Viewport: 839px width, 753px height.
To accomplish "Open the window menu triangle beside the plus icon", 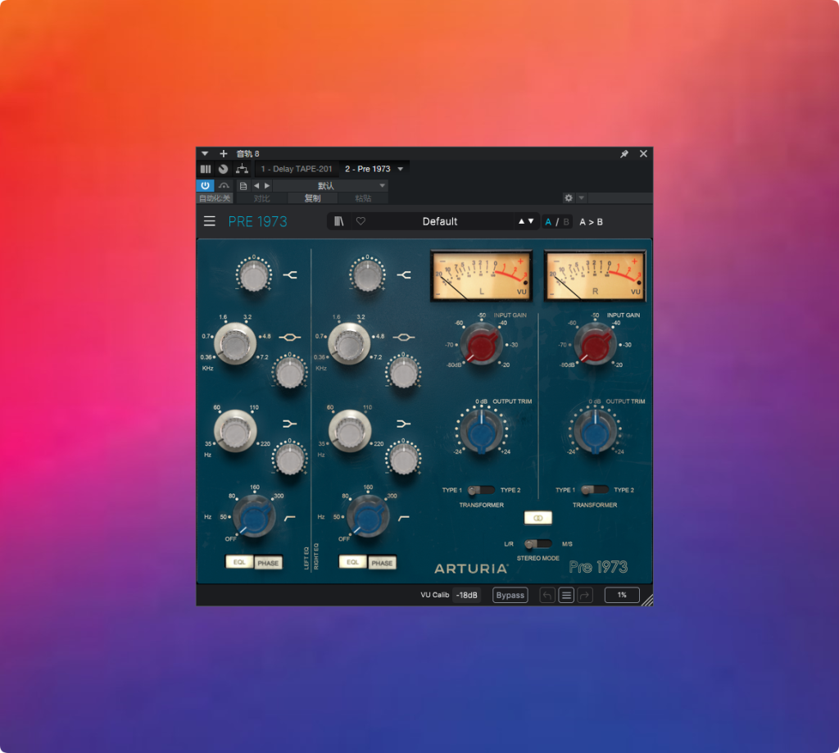I will [x=204, y=153].
